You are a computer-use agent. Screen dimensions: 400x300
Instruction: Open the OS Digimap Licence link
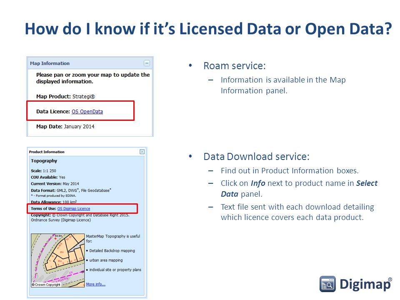73,209
